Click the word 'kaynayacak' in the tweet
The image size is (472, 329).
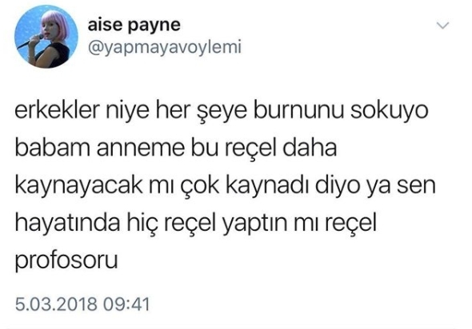79,187
